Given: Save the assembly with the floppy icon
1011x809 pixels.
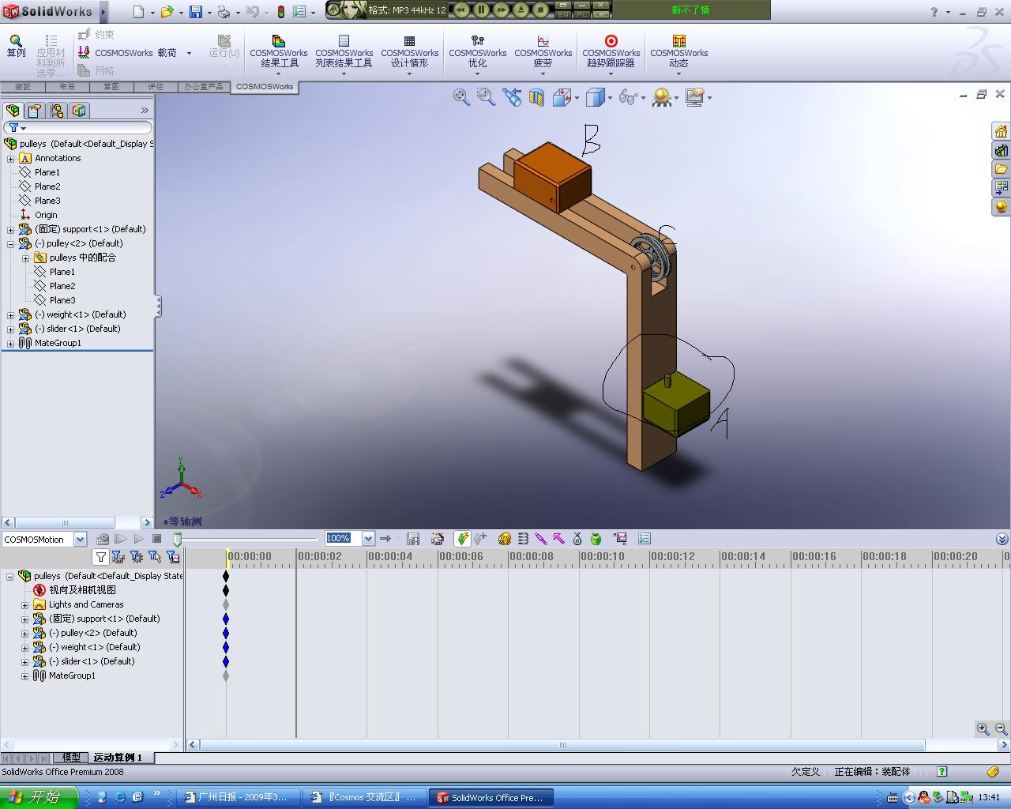Looking at the screenshot, I should (195, 11).
